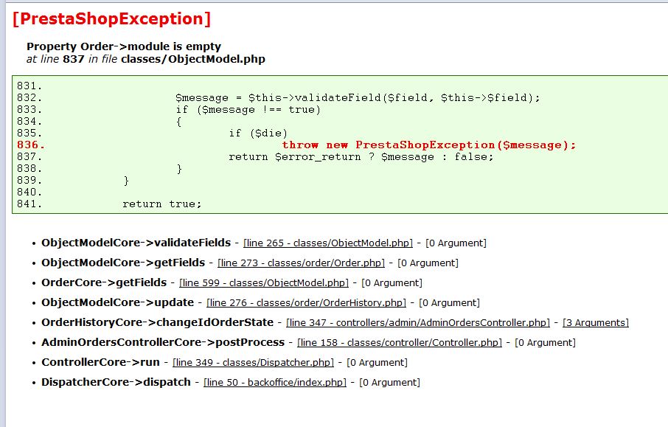Click the [0 Argument] entry for ObjectModelCore->getFields
The width and height of the screenshot is (668, 427).
click(x=428, y=263)
